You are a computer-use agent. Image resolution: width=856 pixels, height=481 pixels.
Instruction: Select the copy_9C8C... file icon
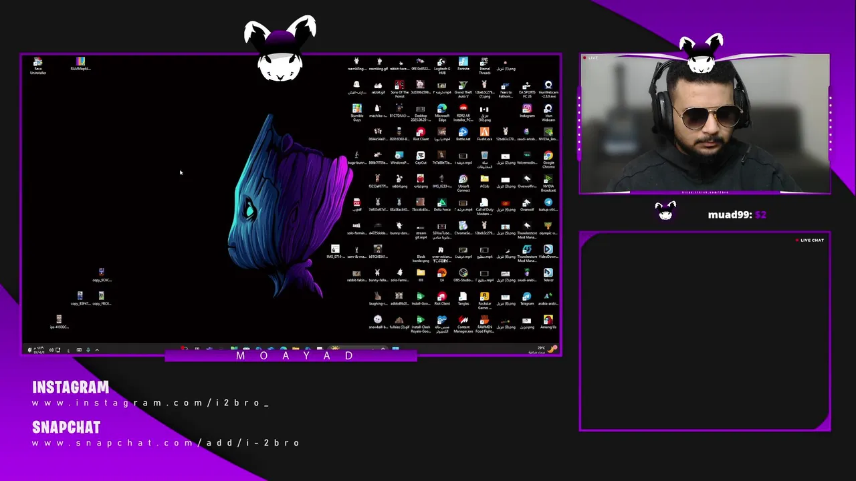click(x=102, y=275)
